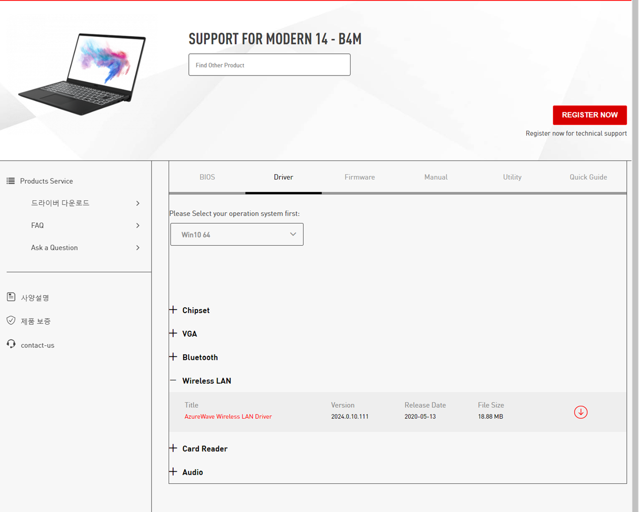The image size is (639, 512).
Task: Click the version value 2024.0.10.111
Action: pos(350,417)
